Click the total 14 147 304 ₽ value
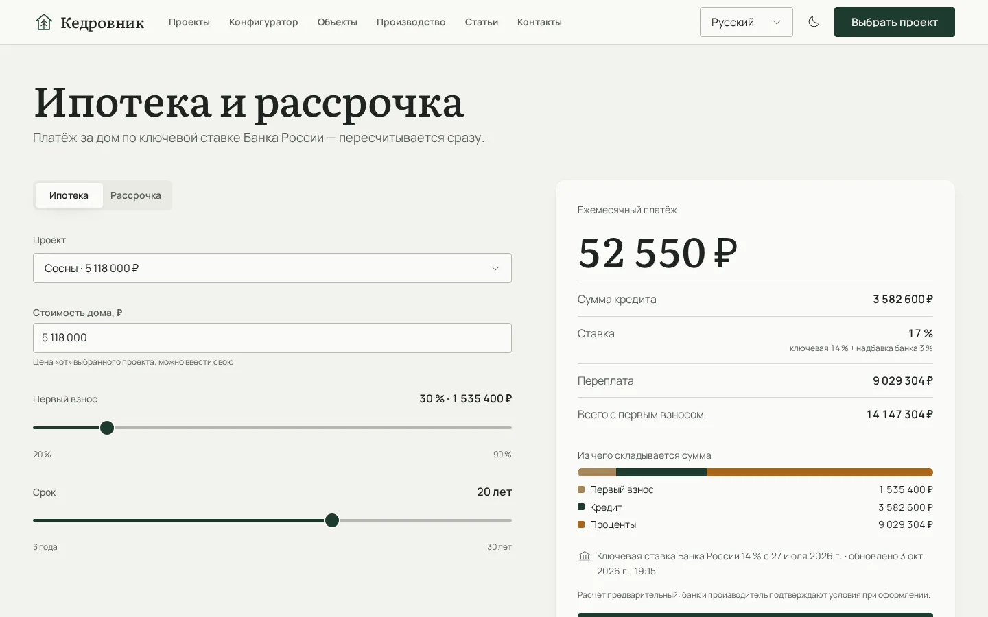This screenshot has height=617, width=988. pos(899,414)
